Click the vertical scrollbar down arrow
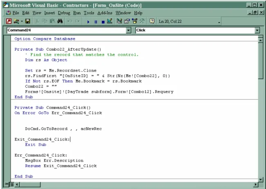The width and height of the screenshot is (266, 189). [260, 179]
